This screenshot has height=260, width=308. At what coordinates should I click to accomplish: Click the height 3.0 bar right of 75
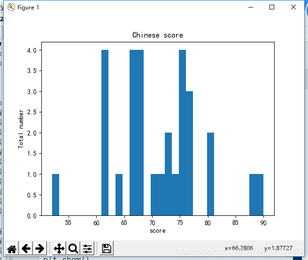pyautogui.click(x=189, y=153)
